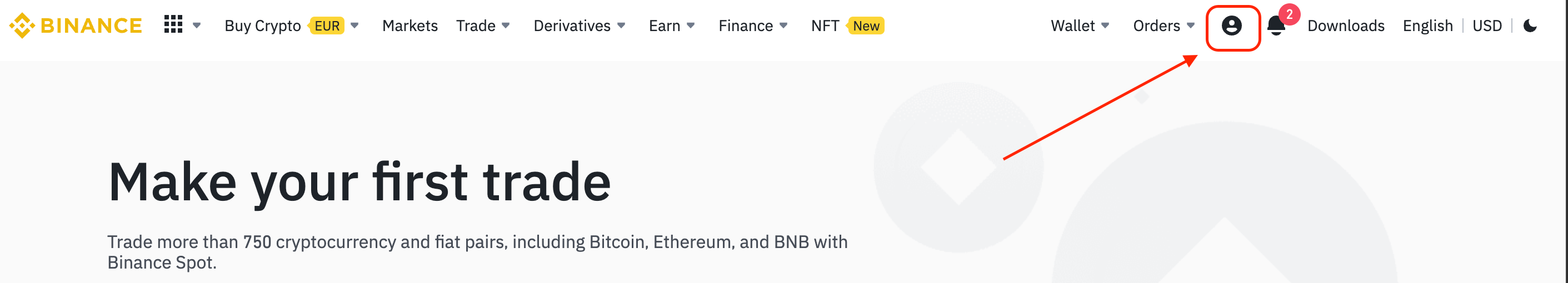Open the Downloads link

pos(1346,26)
